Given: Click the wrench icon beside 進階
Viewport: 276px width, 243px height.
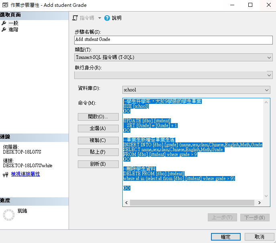Looking at the screenshot, I should click(4, 30).
